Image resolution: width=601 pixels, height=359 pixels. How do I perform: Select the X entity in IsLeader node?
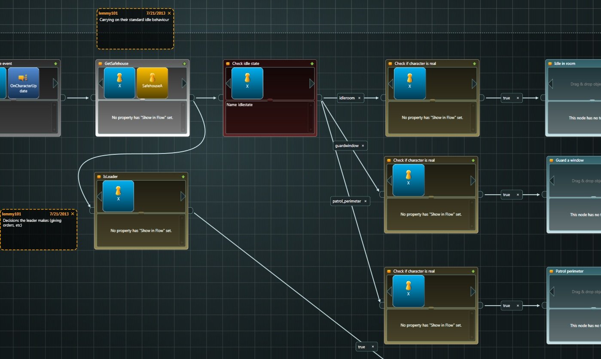click(x=118, y=196)
